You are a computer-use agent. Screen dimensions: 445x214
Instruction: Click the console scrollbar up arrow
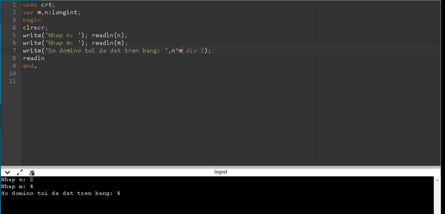(437, 180)
